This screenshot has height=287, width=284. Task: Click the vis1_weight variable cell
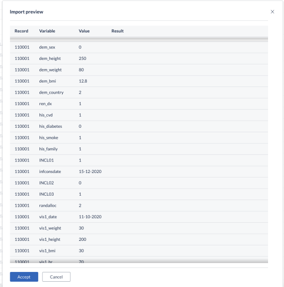click(50, 228)
